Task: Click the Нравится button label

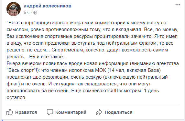Action: (x=26, y=112)
